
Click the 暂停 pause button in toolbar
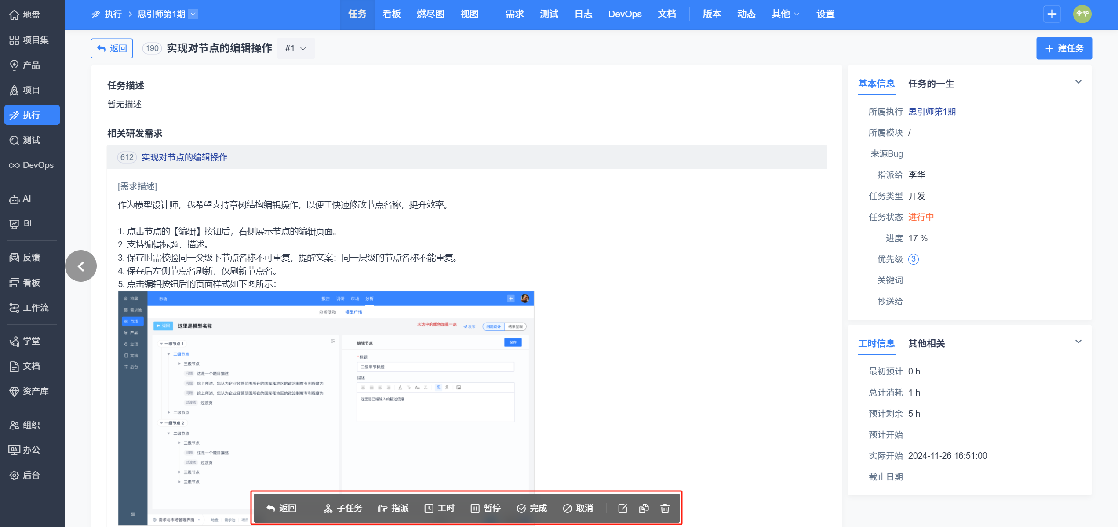click(x=486, y=509)
